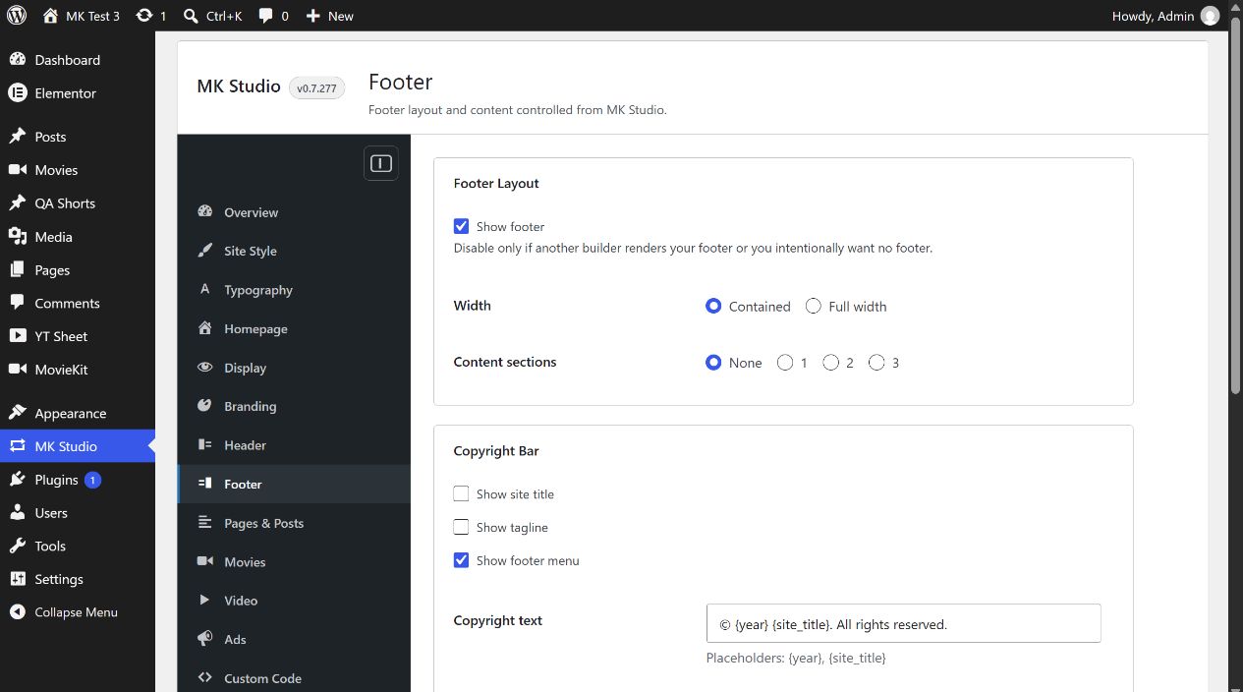Open MK Studio in WordPress sidebar

(78, 446)
